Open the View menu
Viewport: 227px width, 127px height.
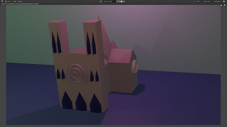click(x=15, y=1)
